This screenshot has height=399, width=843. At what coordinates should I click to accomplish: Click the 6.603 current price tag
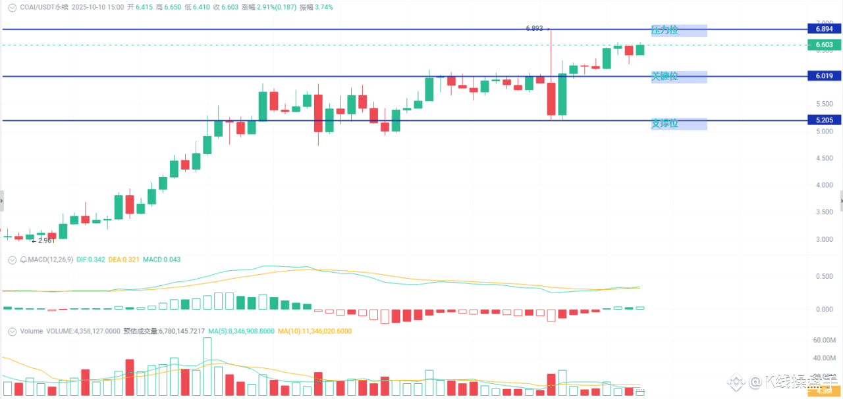[824, 45]
